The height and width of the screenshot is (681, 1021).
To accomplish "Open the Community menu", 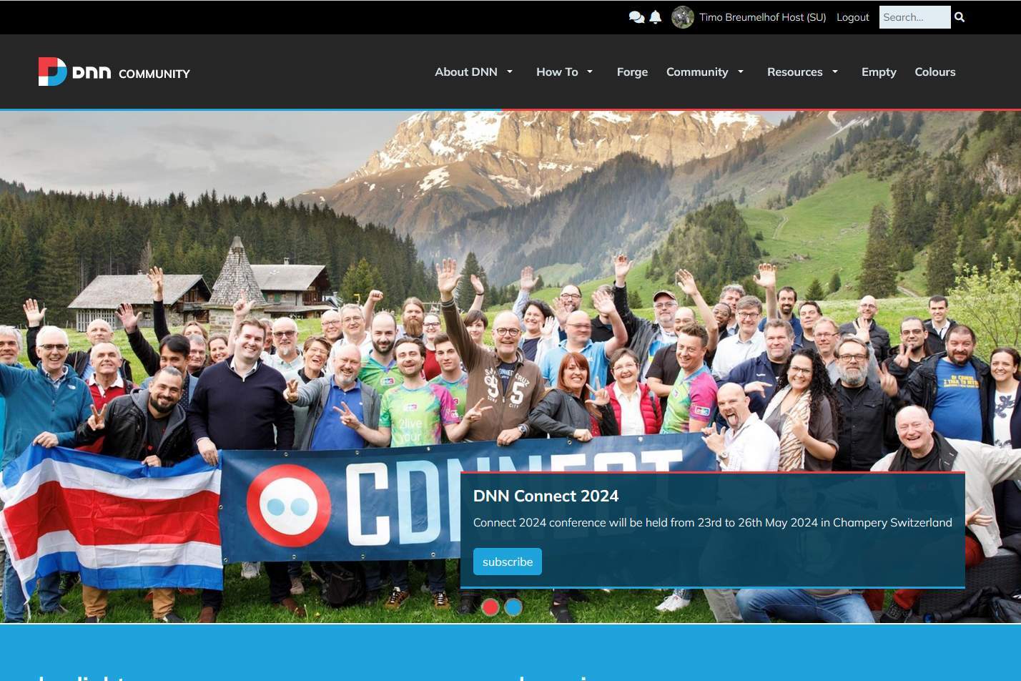I will tap(697, 72).
